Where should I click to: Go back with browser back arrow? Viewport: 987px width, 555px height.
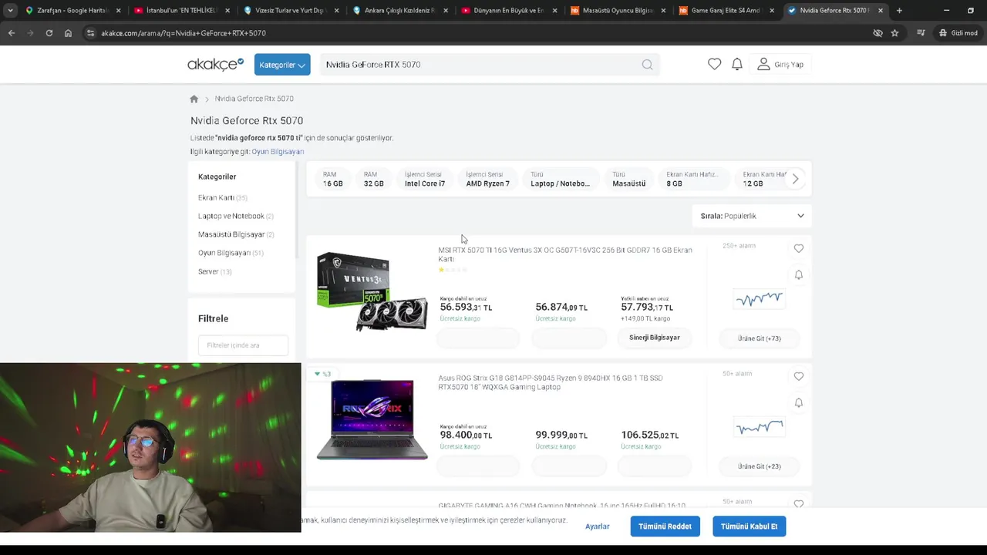pyautogui.click(x=12, y=33)
